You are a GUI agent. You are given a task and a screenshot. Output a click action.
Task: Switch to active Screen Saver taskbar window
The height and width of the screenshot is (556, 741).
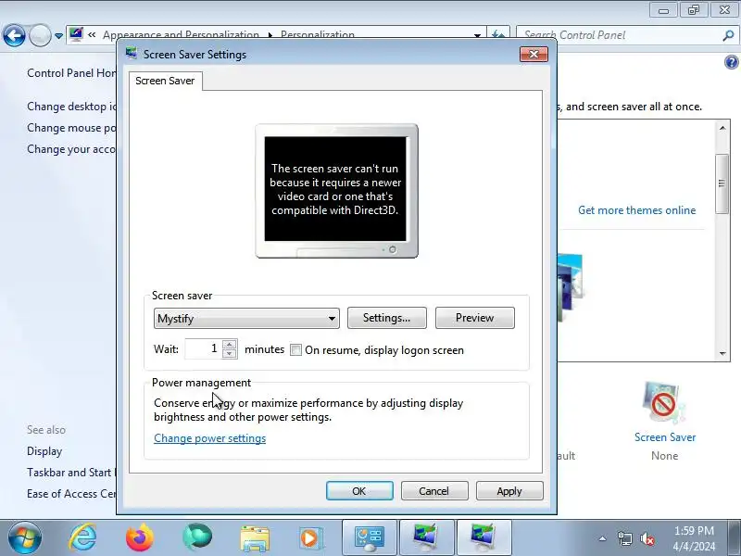pos(484,538)
